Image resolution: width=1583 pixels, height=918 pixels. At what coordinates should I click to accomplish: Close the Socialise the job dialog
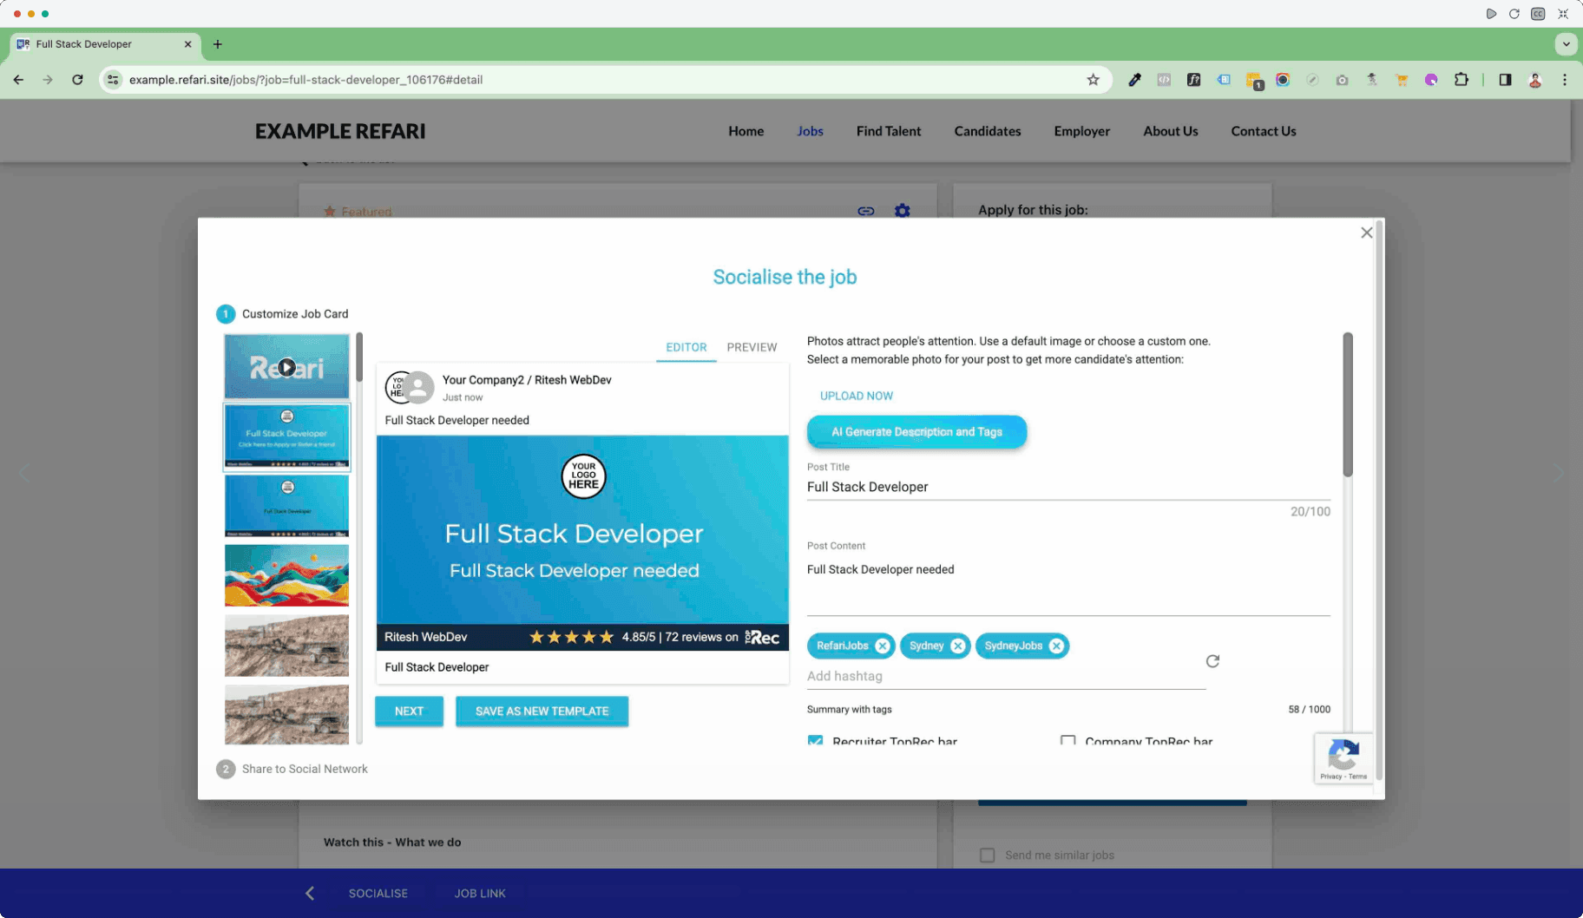pos(1366,233)
